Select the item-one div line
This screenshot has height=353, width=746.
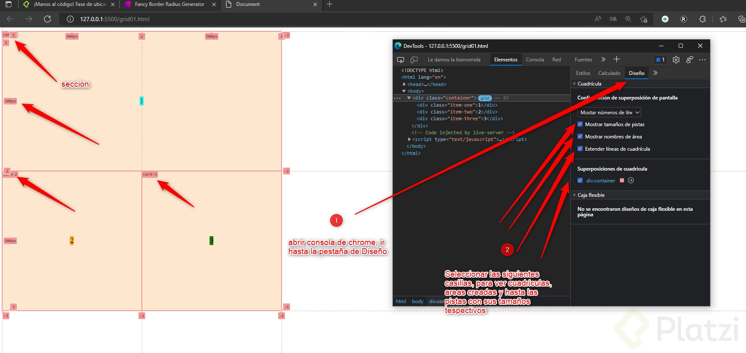(x=457, y=105)
